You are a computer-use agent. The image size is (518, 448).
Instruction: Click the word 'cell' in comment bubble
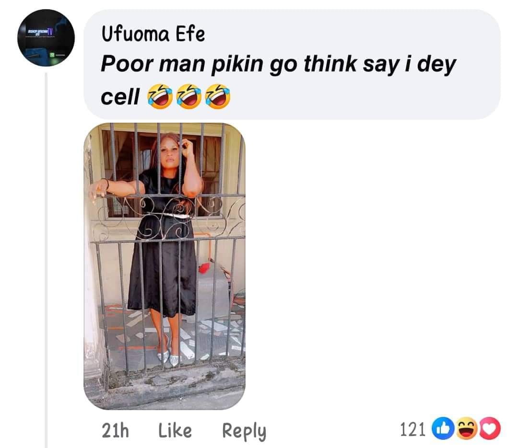(x=120, y=97)
